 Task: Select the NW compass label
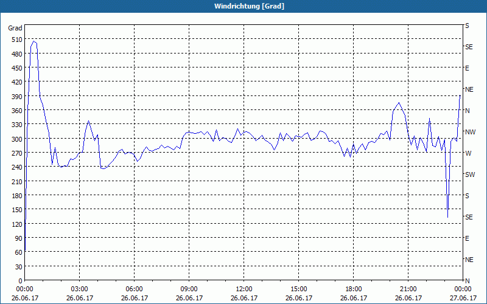tap(470, 132)
